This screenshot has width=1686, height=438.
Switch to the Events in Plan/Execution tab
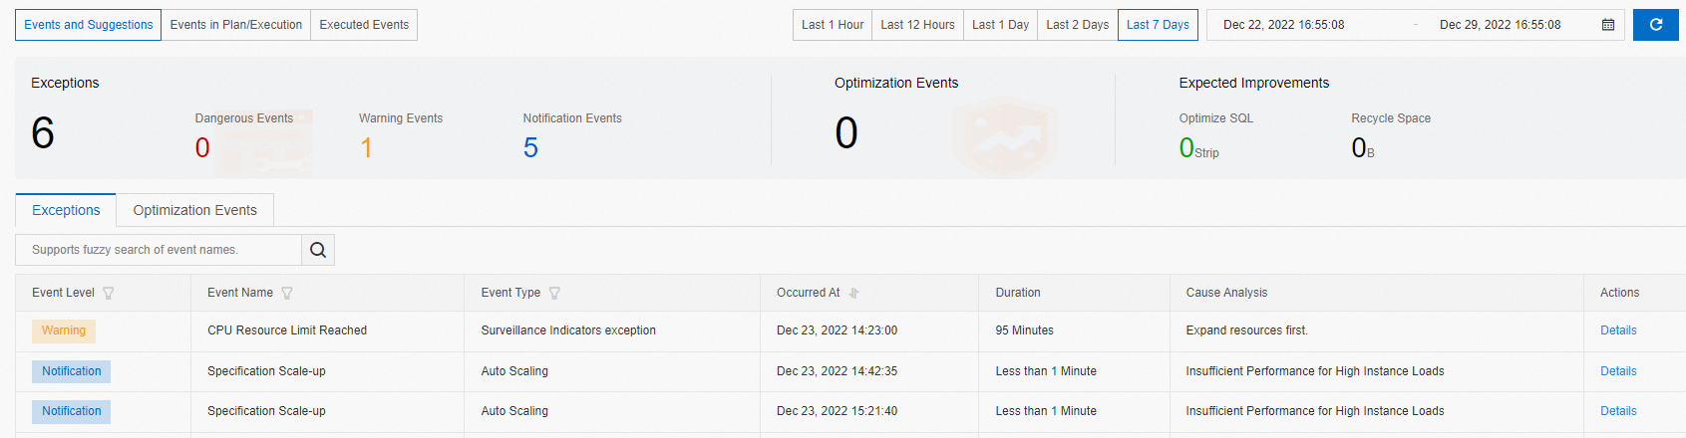coord(236,25)
